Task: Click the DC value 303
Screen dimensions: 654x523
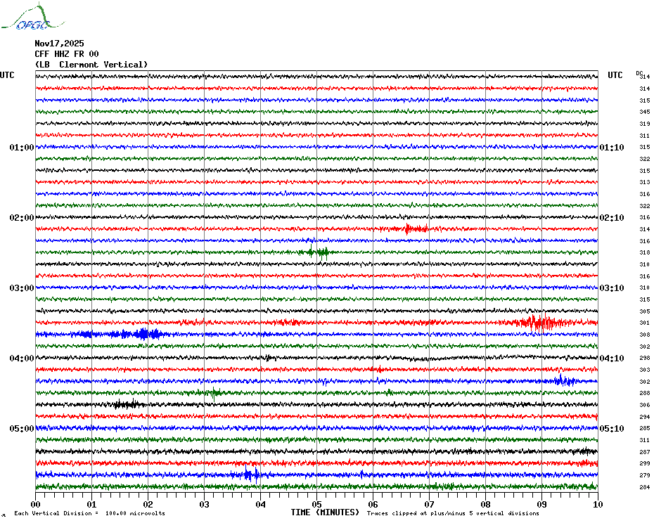Action: [645, 370]
